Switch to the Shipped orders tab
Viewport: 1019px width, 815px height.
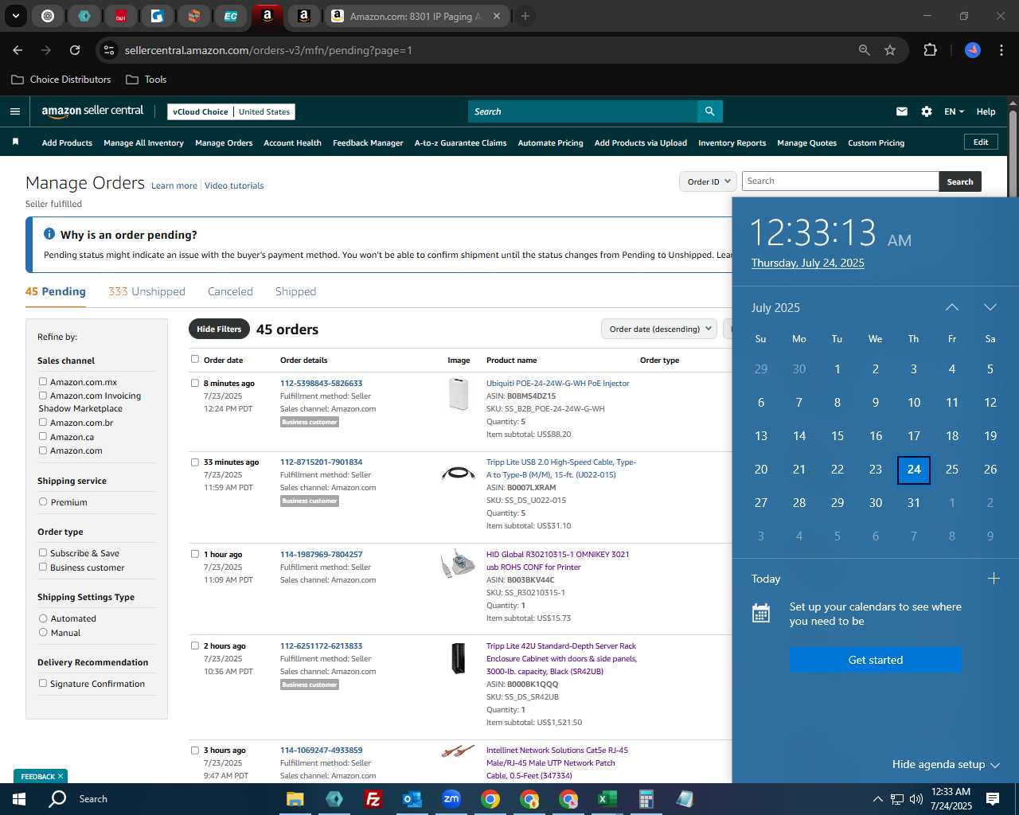(x=295, y=292)
